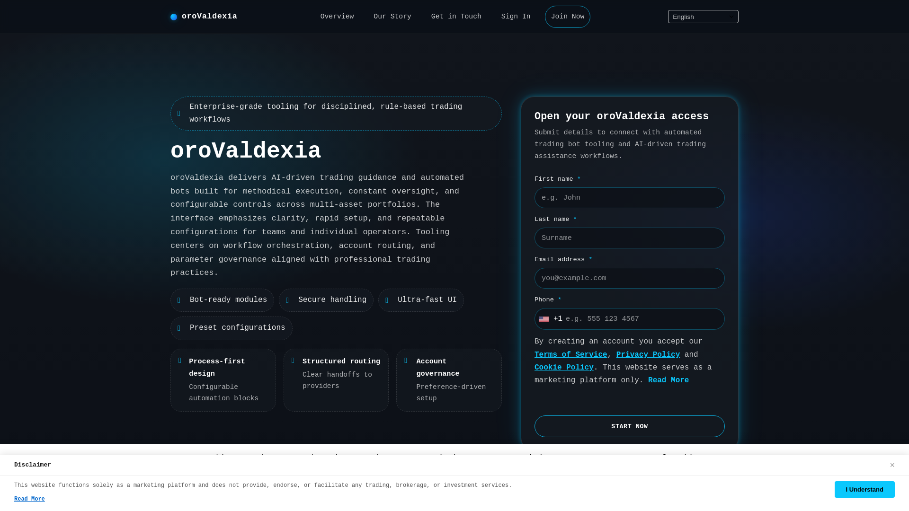Click the oroValdexia brand name in header
The height and width of the screenshot is (511, 909).
point(209,17)
